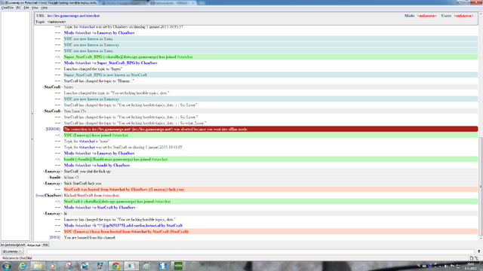Open Google Chrome from the taskbar
This screenshot has width=483, height=271.
(115, 266)
